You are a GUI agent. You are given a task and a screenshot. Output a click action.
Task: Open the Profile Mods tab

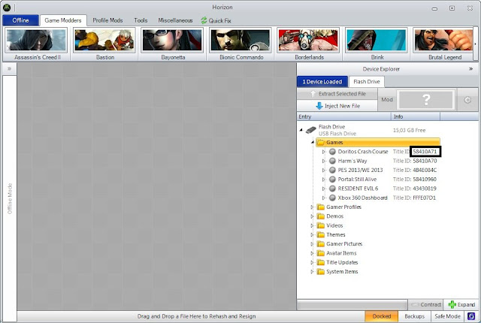point(107,20)
